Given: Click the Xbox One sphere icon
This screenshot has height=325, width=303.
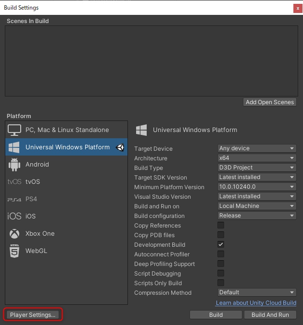Looking at the screenshot, I should point(14,234).
